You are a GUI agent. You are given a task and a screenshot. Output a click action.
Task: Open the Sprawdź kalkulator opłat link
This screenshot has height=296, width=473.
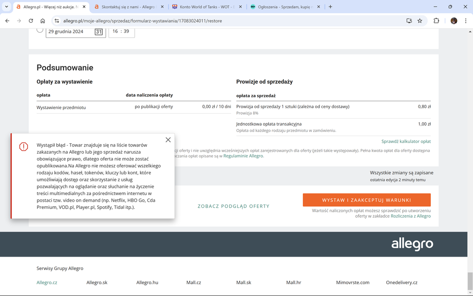406,141
